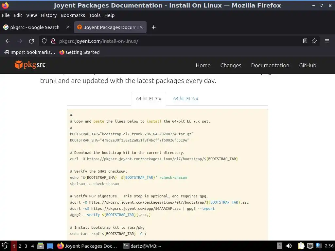Click '# Install bootstrap kit to /usr/pkg'

(x=107, y=227)
